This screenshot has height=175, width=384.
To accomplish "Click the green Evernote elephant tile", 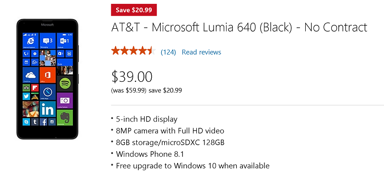I will pos(65,118).
